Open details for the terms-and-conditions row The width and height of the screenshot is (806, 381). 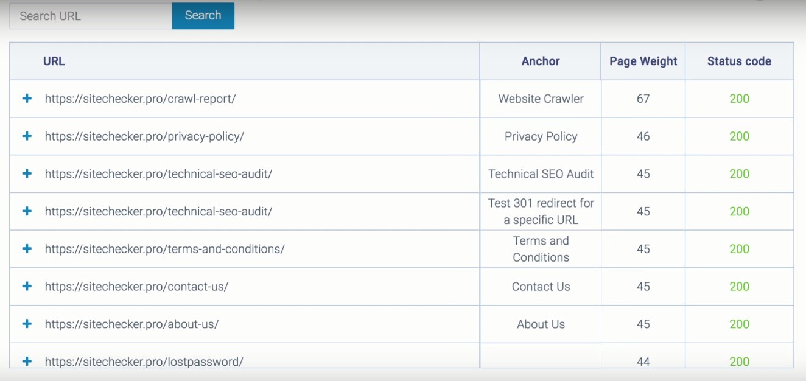pos(27,249)
